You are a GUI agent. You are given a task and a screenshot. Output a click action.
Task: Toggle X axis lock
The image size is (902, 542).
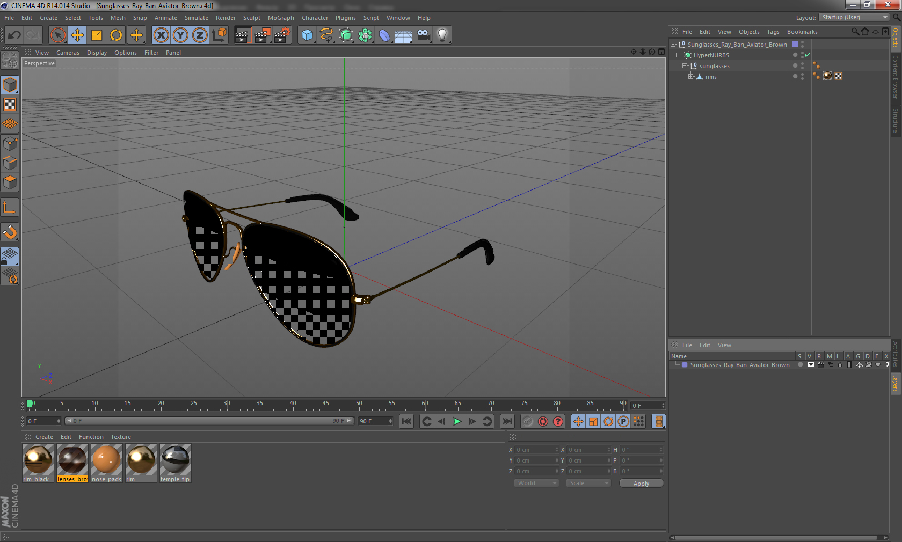(x=161, y=35)
